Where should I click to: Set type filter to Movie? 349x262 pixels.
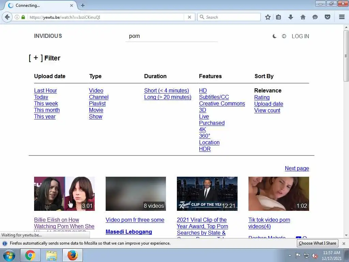click(96, 110)
